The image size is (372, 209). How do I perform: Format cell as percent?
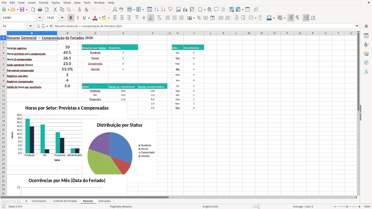pyautogui.click(x=199, y=18)
